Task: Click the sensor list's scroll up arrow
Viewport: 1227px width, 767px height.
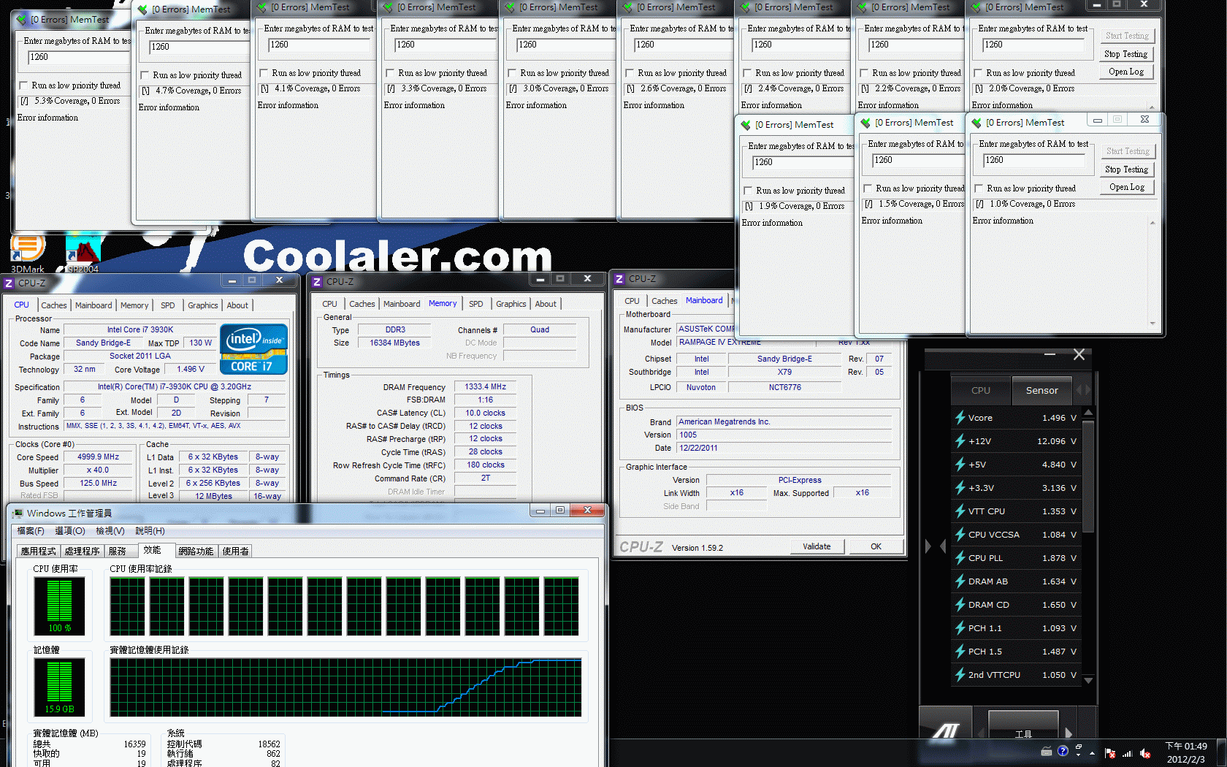Action: point(1088,413)
